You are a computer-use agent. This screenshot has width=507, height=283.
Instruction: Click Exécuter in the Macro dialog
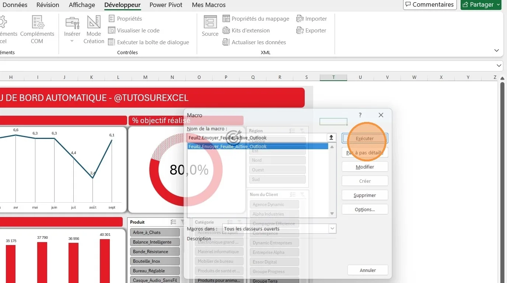[x=365, y=139]
